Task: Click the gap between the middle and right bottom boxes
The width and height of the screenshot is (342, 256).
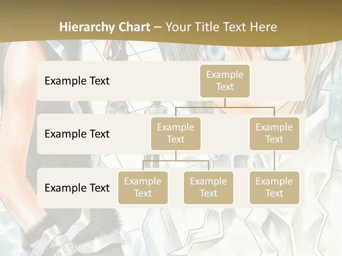Action: coord(241,188)
